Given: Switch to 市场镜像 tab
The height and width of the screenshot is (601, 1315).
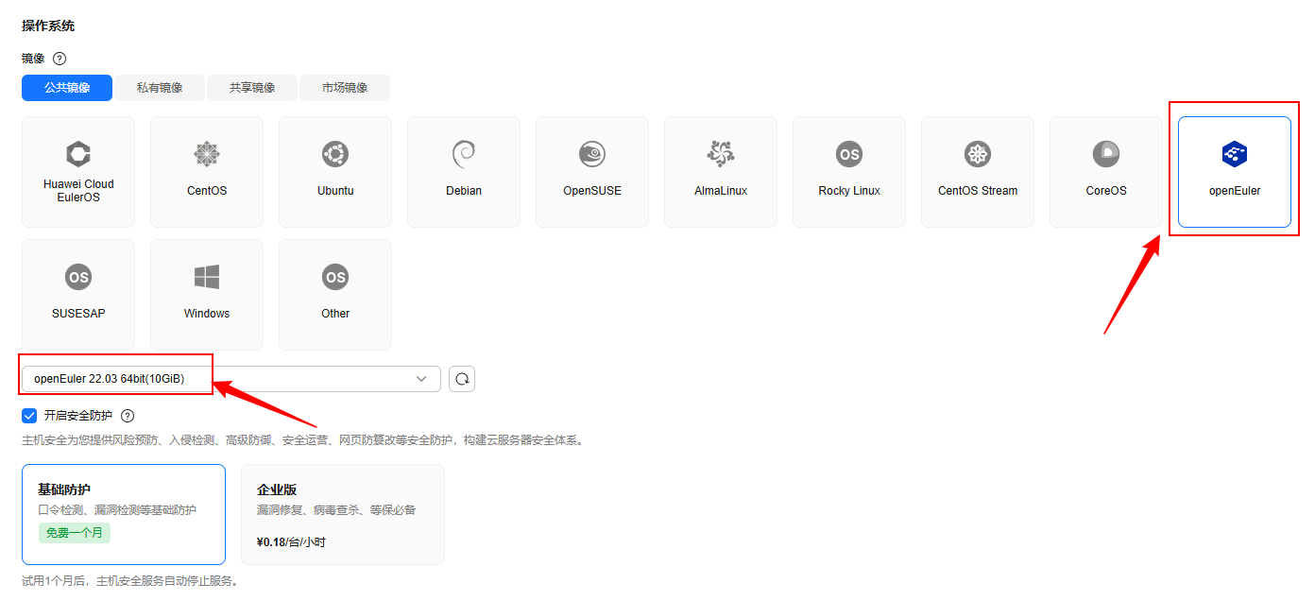Looking at the screenshot, I should click(344, 88).
